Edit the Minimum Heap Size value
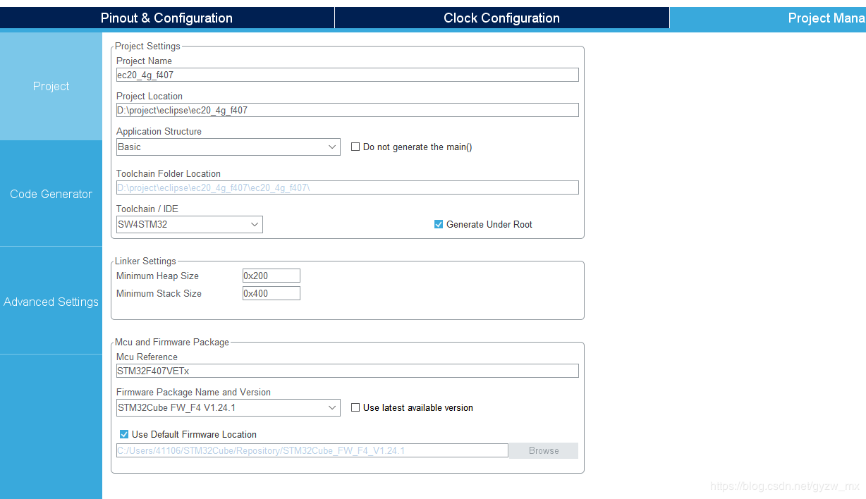The height and width of the screenshot is (499, 866). tap(271, 276)
